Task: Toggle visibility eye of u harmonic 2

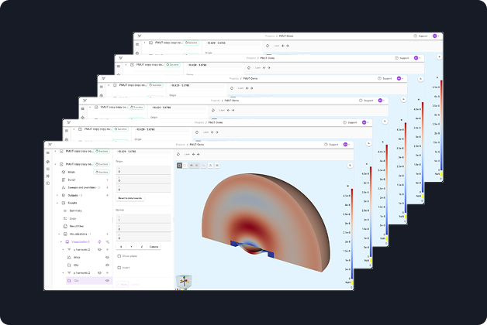Action: (100, 249)
